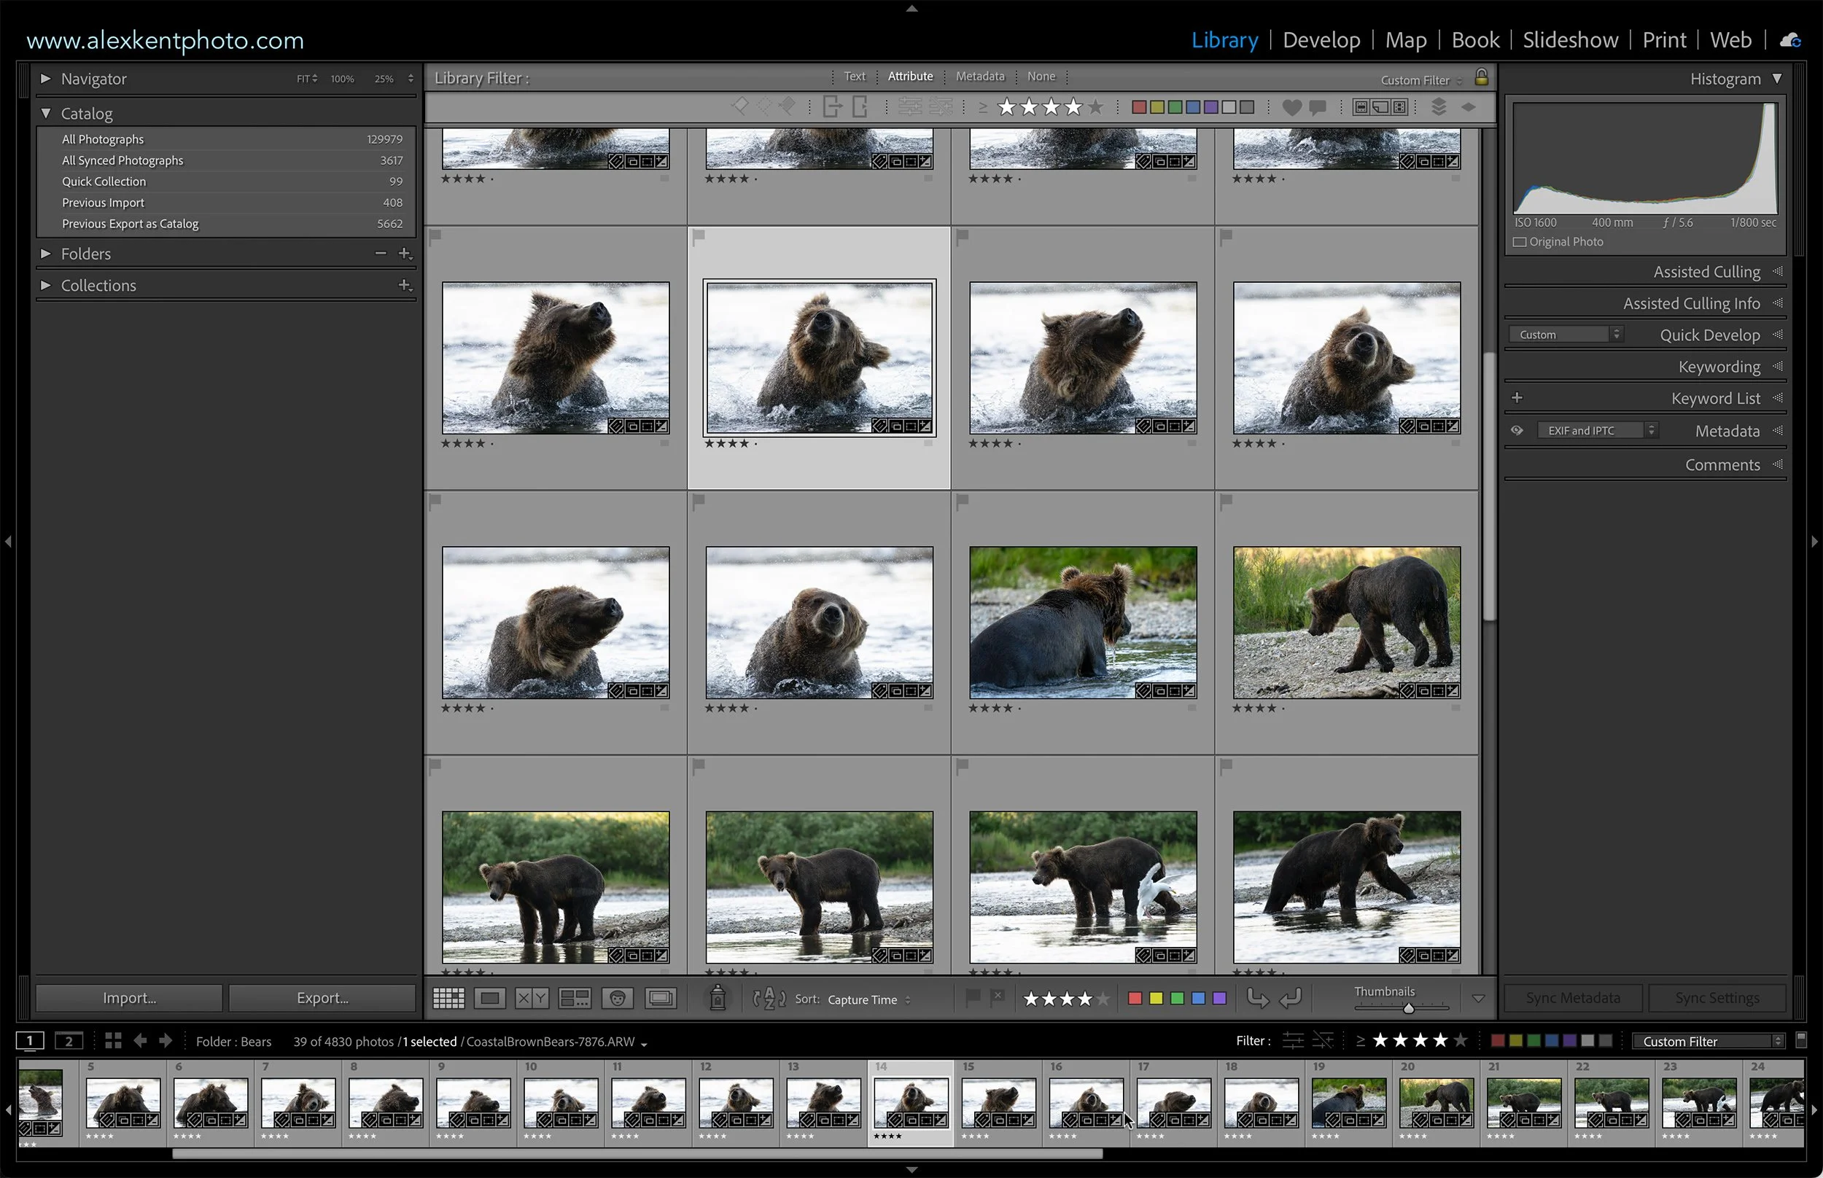Select the Painter spray can tool
This screenshot has width=1823, height=1178.
(x=718, y=998)
